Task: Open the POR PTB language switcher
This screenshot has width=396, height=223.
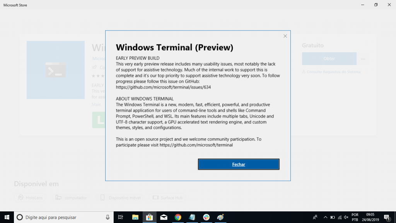Action: point(355,217)
